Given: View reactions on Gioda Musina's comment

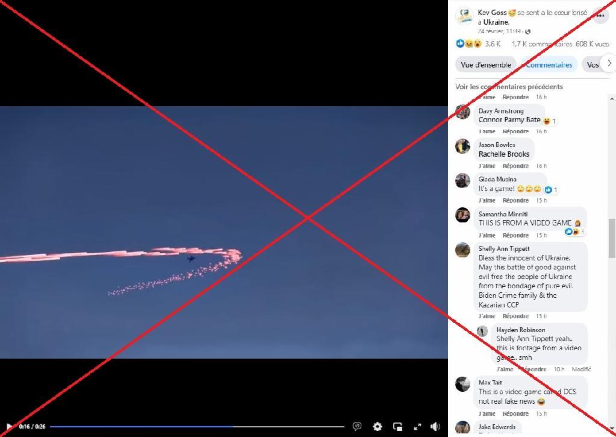Looking at the screenshot, I should (551, 190).
